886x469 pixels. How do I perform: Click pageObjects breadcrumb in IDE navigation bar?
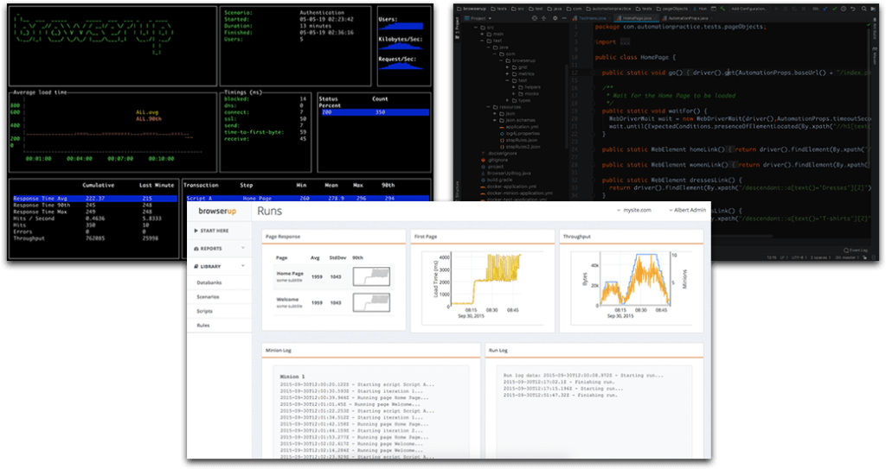671,9
